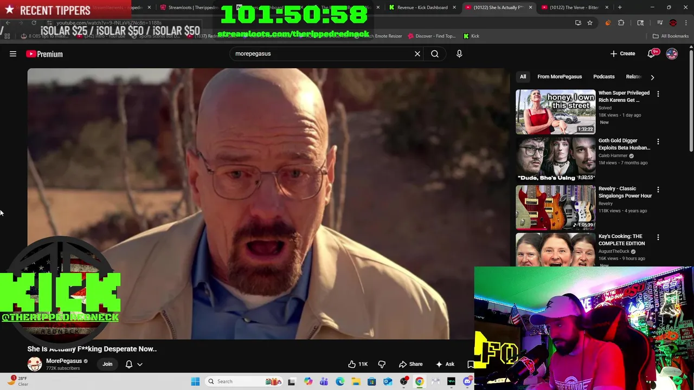Open the MorePegasus channel name link
The image size is (694, 390).
(x=64, y=361)
